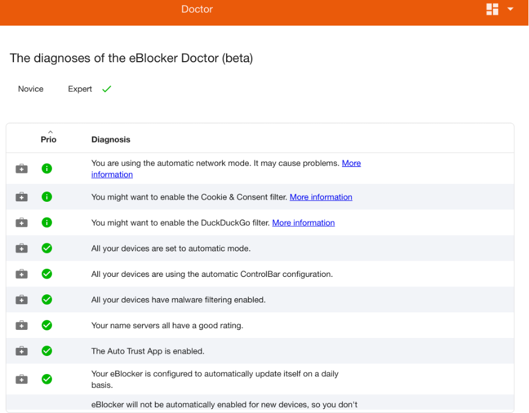
Task: Click green check icon beside malware filtering diagnosis
Action: coord(47,300)
